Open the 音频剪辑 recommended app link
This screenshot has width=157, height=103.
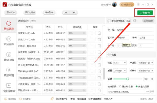coord(82,99)
